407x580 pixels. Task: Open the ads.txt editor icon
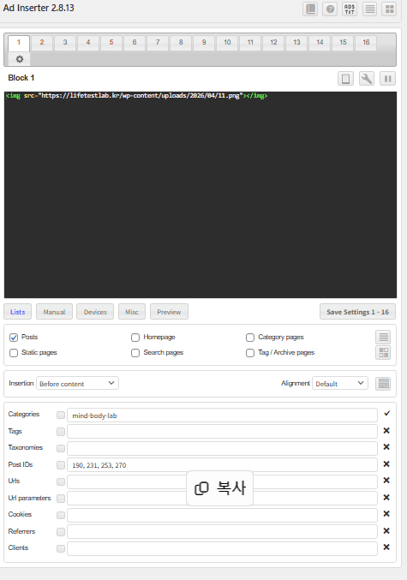(x=350, y=9)
